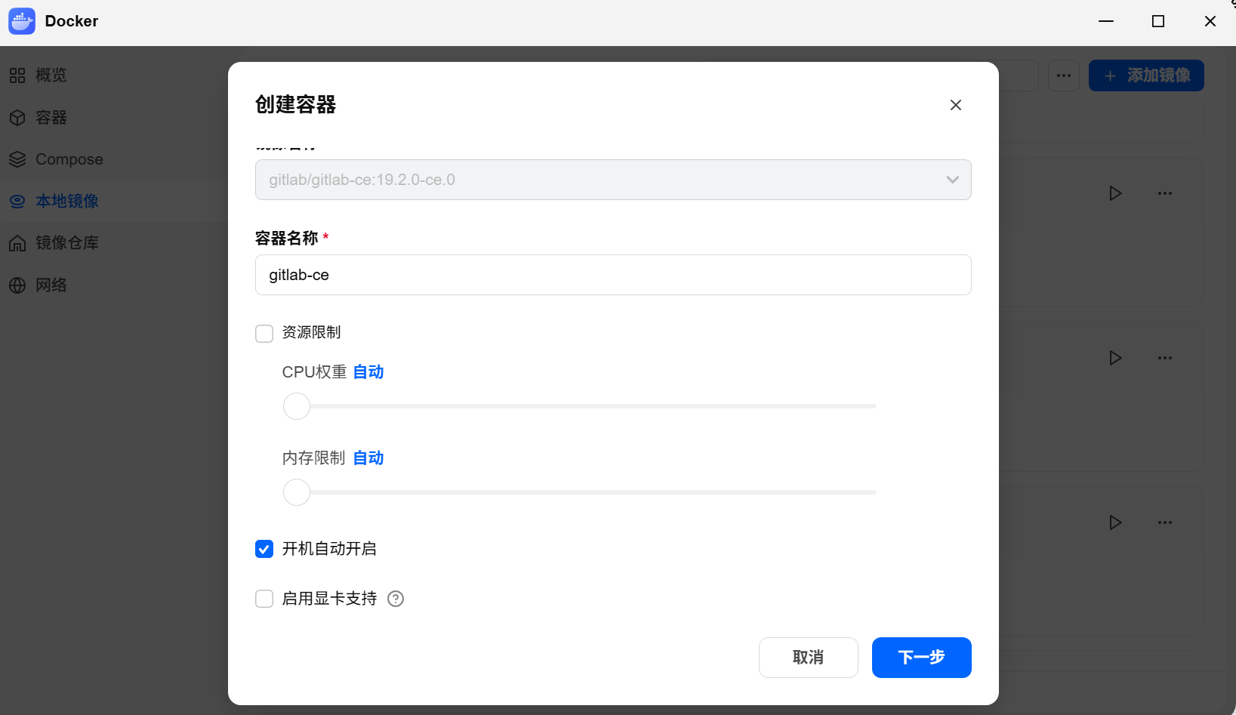
Task: Expand the image name dropdown chevron
Action: 952,180
